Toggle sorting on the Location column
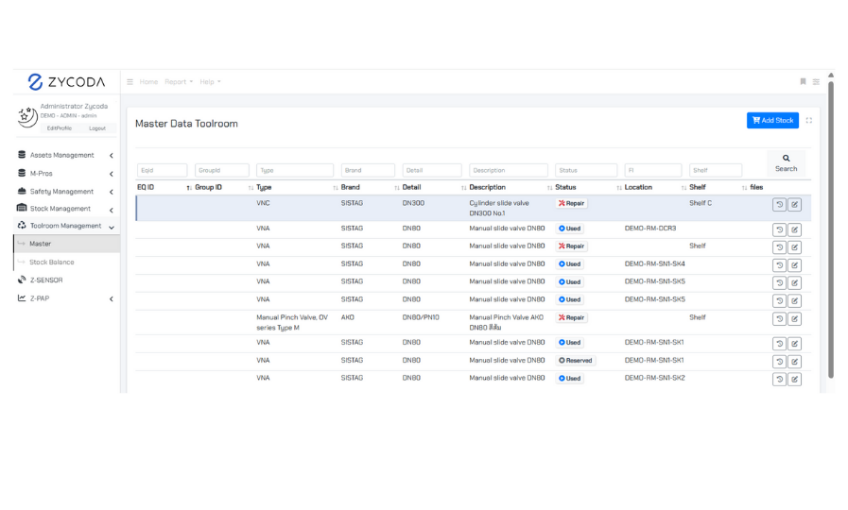848x510 pixels. click(x=638, y=187)
